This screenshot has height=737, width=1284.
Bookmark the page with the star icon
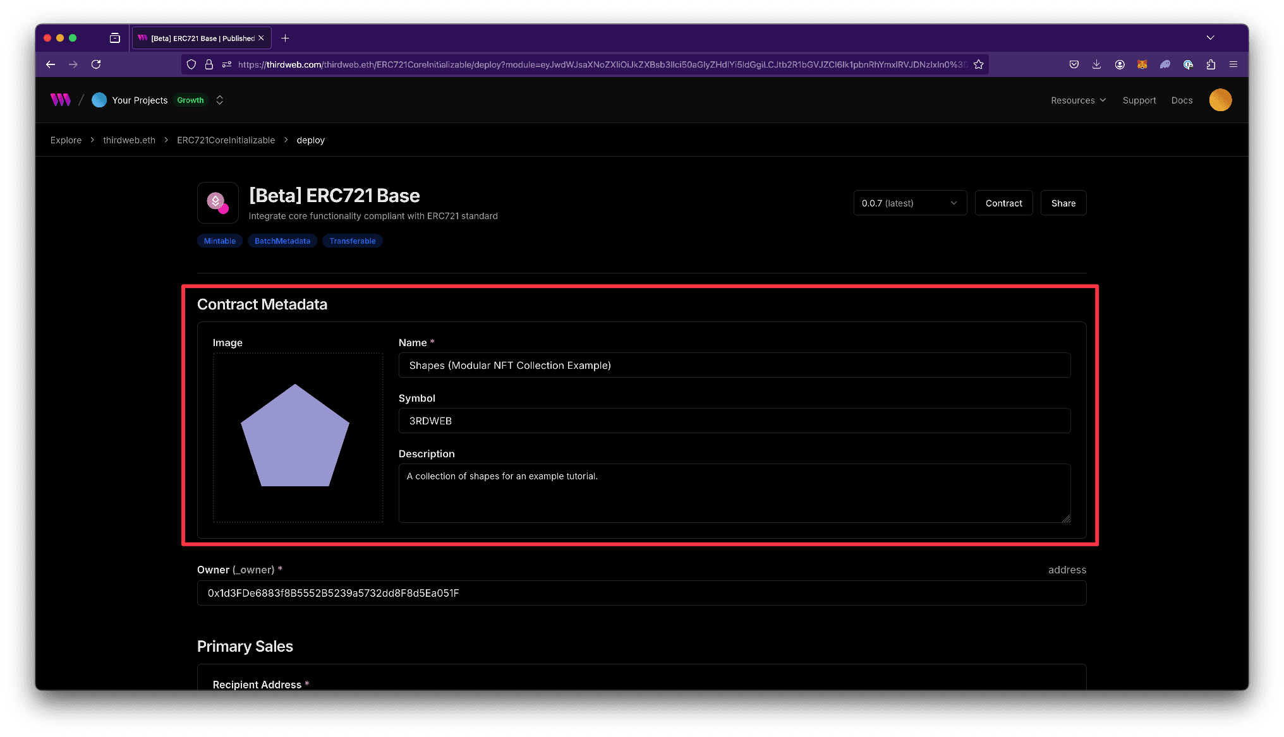click(x=979, y=64)
